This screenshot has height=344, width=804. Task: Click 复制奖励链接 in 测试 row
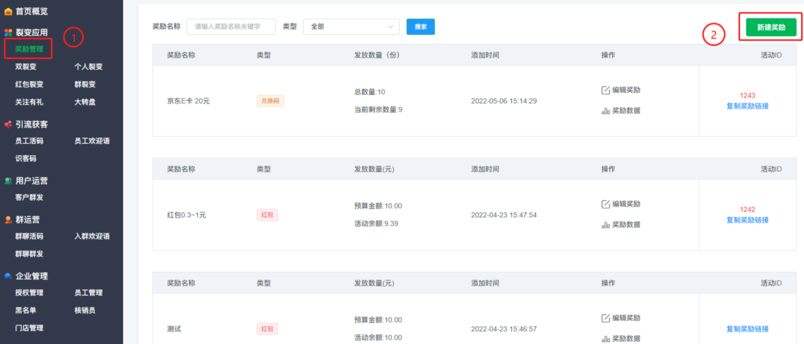pyautogui.click(x=748, y=329)
